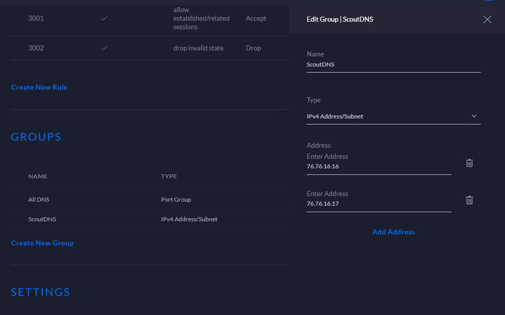Click 'allow established/related sessions' rule description
505x315 pixels.
pos(201,18)
